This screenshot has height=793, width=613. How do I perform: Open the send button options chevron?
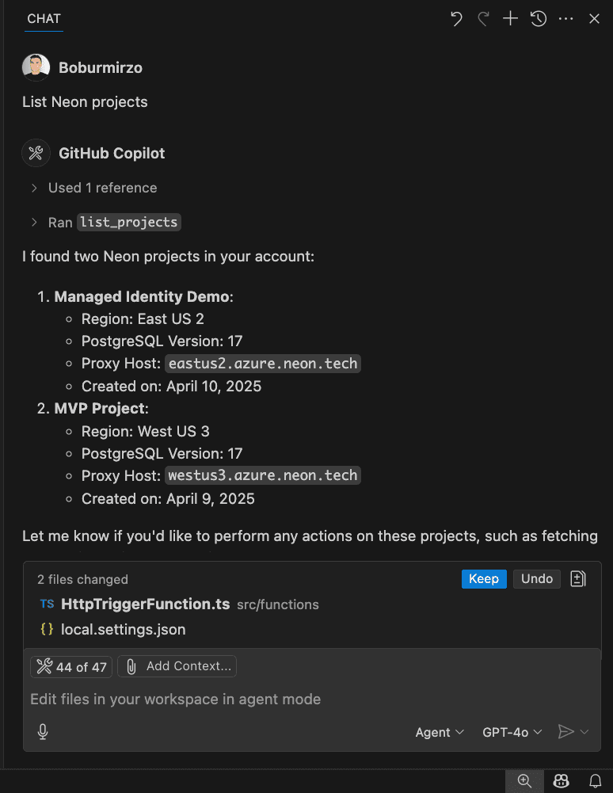coord(585,733)
